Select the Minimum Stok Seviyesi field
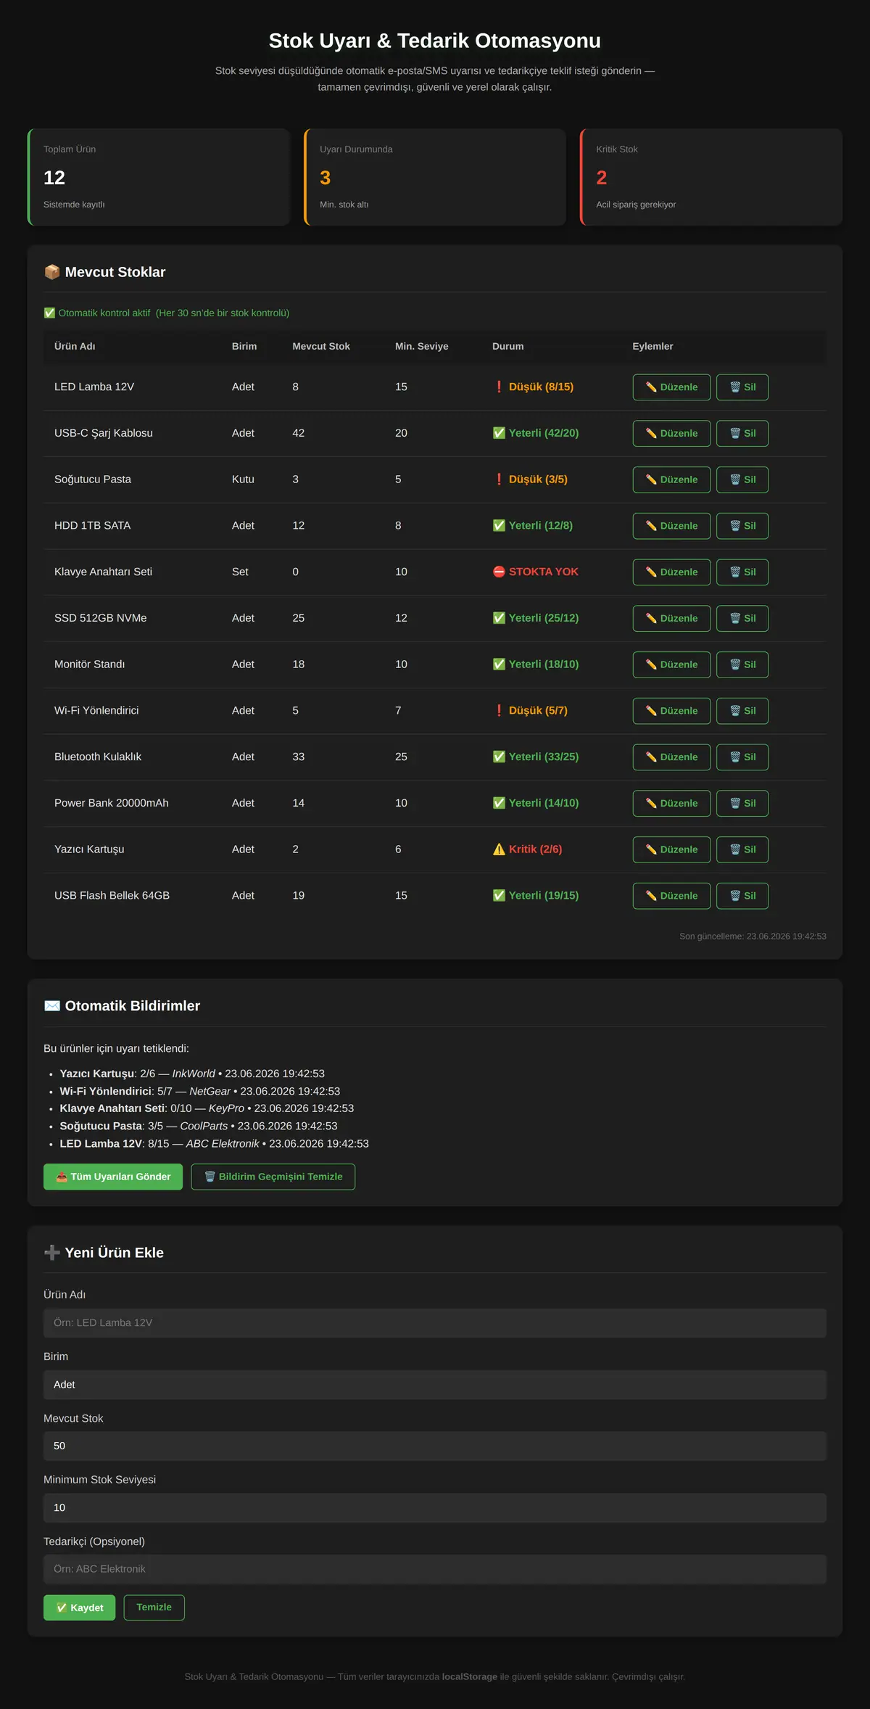The width and height of the screenshot is (870, 1709). (435, 1507)
